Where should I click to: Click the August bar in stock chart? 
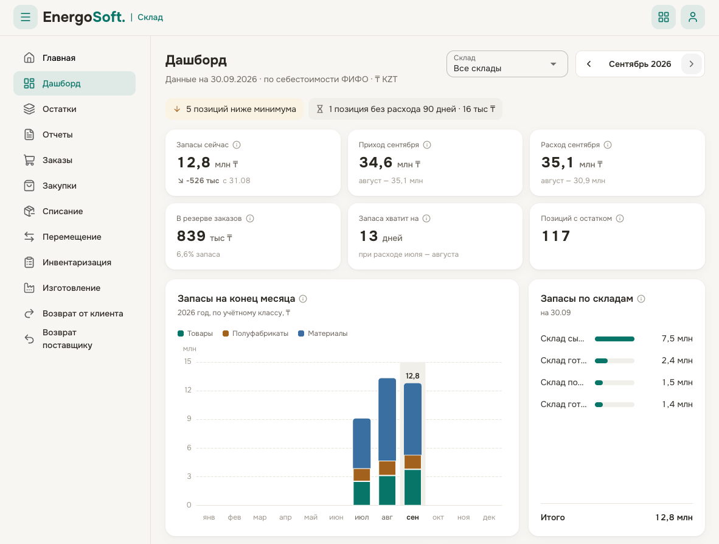(x=387, y=442)
